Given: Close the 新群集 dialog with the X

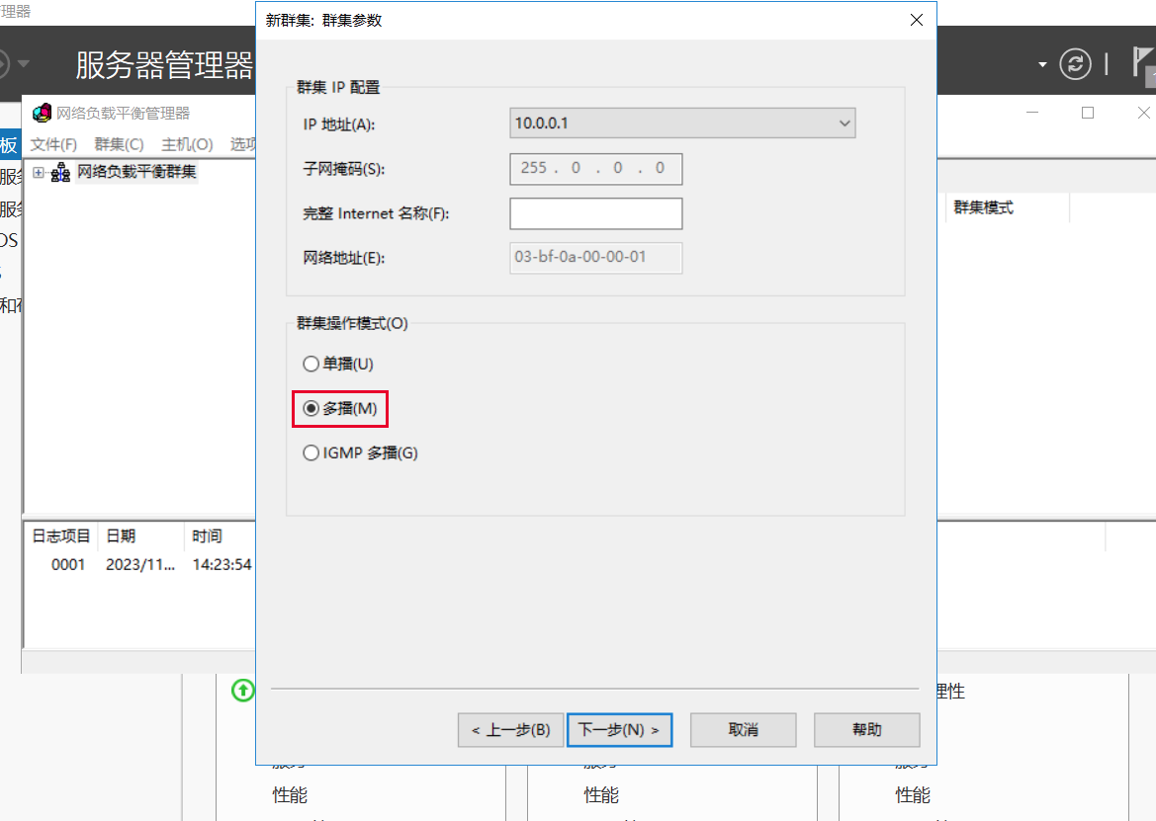Looking at the screenshot, I should 916,20.
